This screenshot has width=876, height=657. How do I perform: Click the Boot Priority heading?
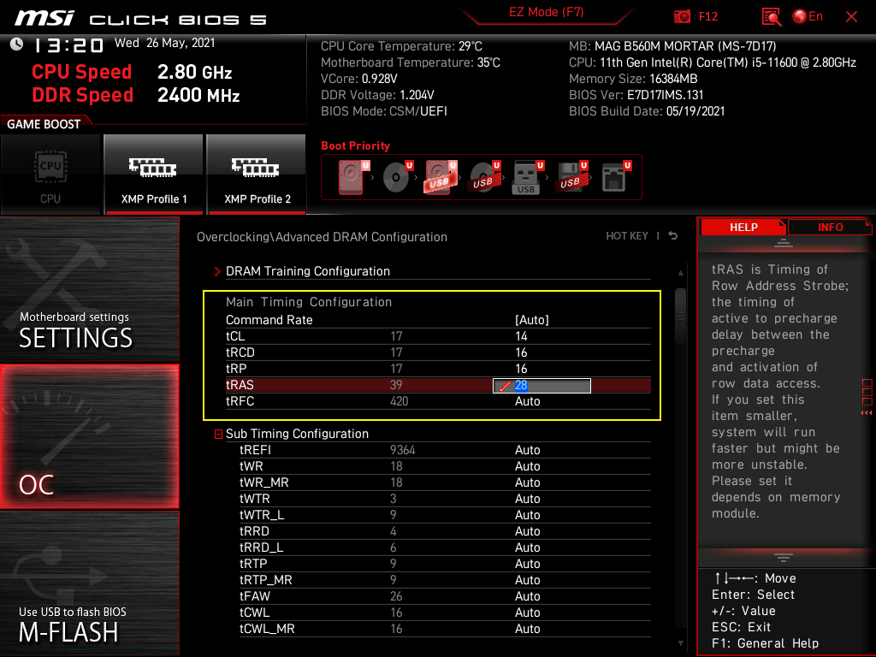point(355,145)
